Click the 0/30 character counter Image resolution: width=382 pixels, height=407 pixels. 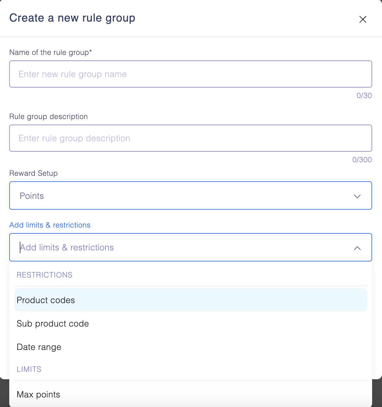(x=364, y=96)
